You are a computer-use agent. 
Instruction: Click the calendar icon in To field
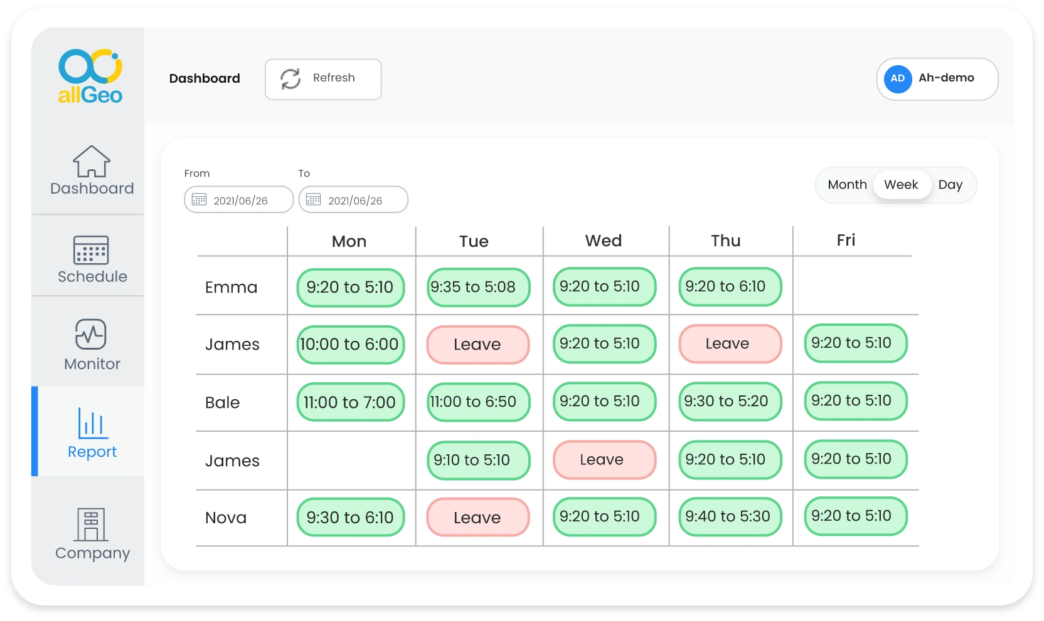[x=313, y=200]
